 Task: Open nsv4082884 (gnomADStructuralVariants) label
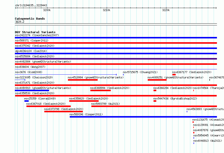pos(43,62)
